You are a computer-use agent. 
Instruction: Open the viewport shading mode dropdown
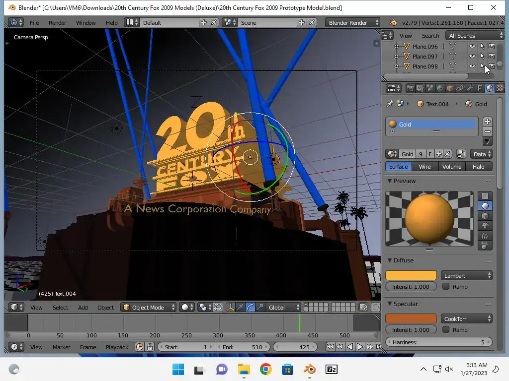187,308
